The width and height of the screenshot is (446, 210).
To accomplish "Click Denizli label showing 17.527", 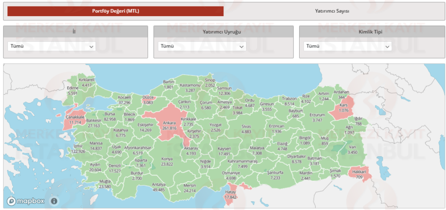I will coord(115,168).
